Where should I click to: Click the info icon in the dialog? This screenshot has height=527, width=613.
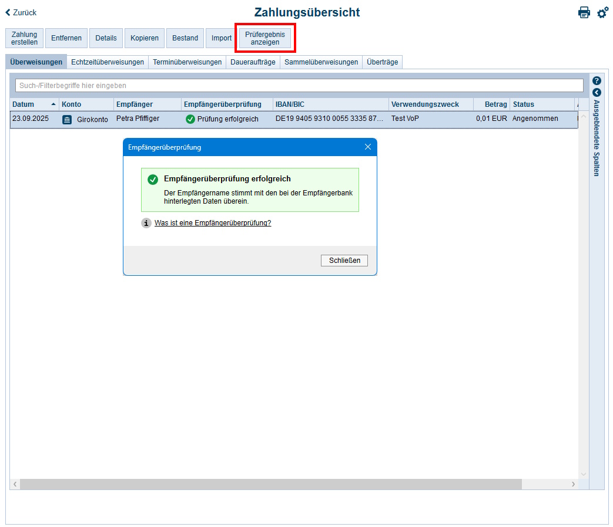click(146, 223)
